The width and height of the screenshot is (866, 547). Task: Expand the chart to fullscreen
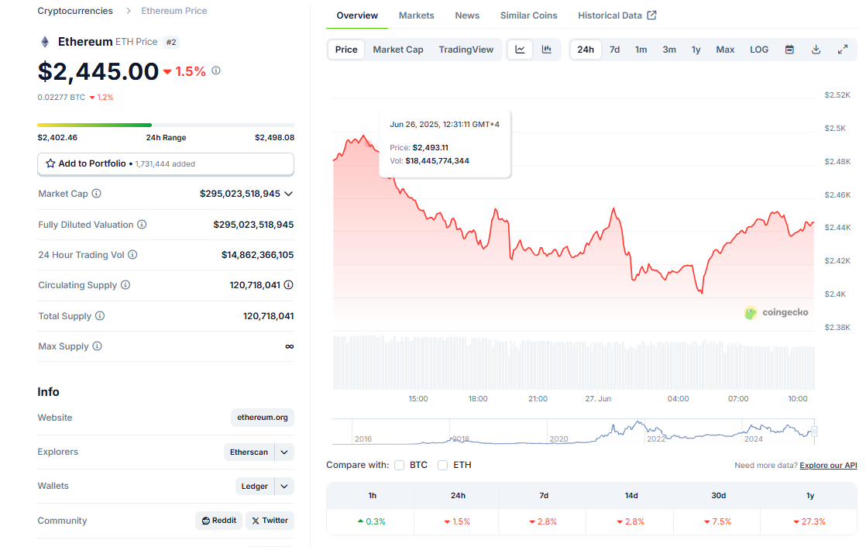[x=843, y=50]
